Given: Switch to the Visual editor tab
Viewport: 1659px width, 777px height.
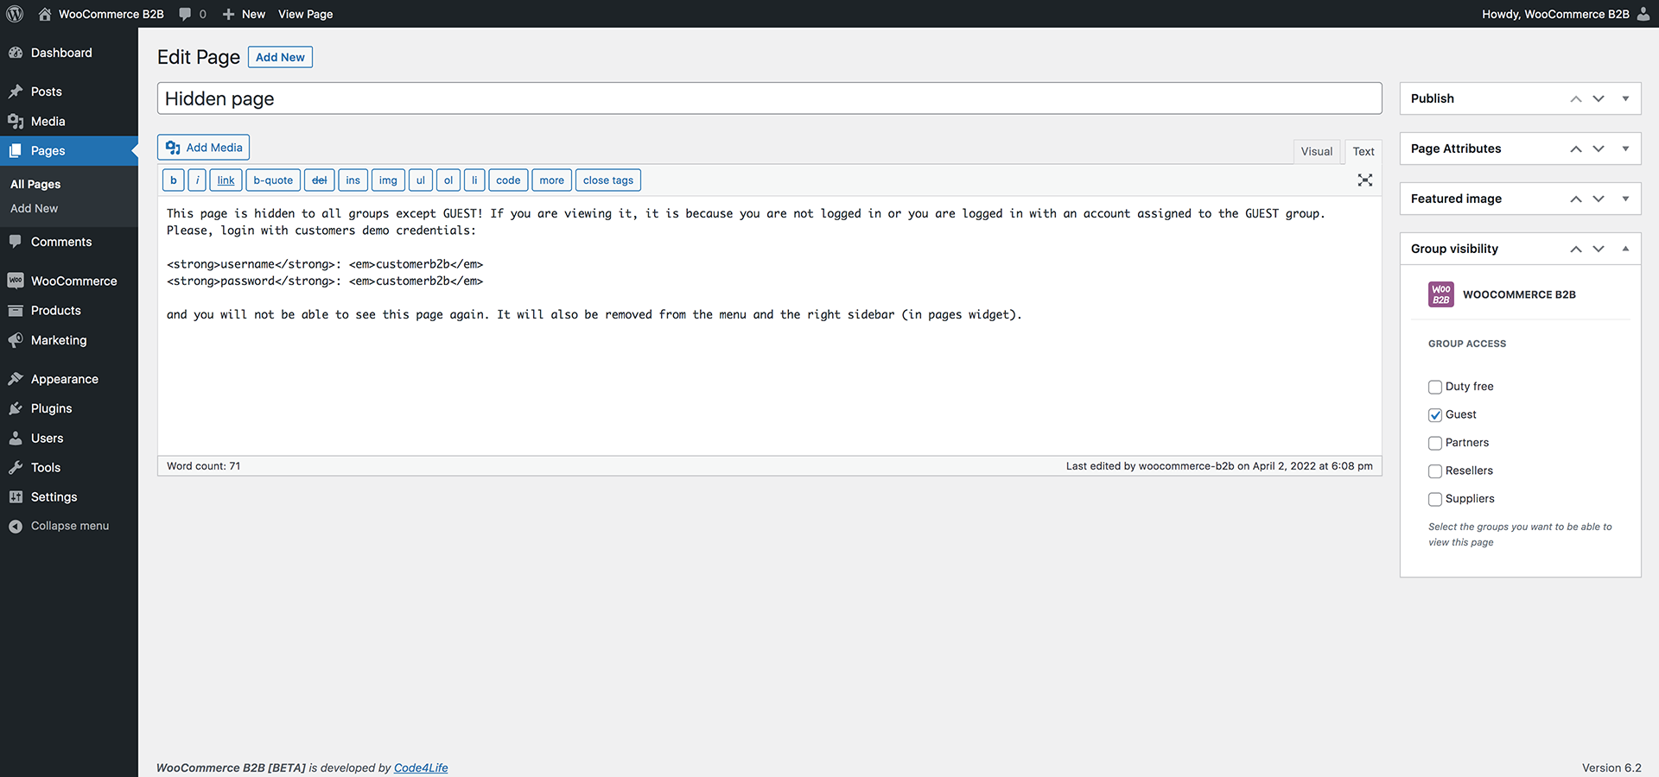Looking at the screenshot, I should (1317, 151).
